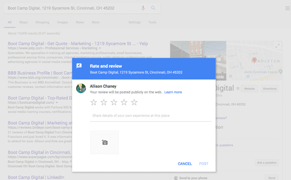Viewport: 291px width, 180px height.
Task: Click the save star beside business name
Action: [x=238, y=88]
